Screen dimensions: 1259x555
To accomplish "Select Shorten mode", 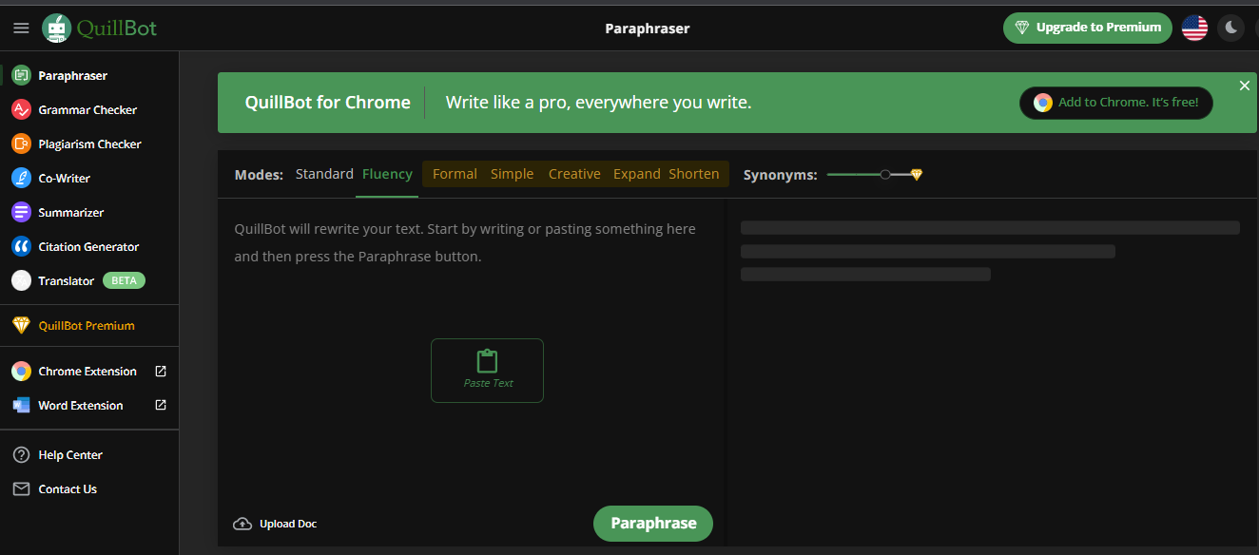I will [x=694, y=174].
